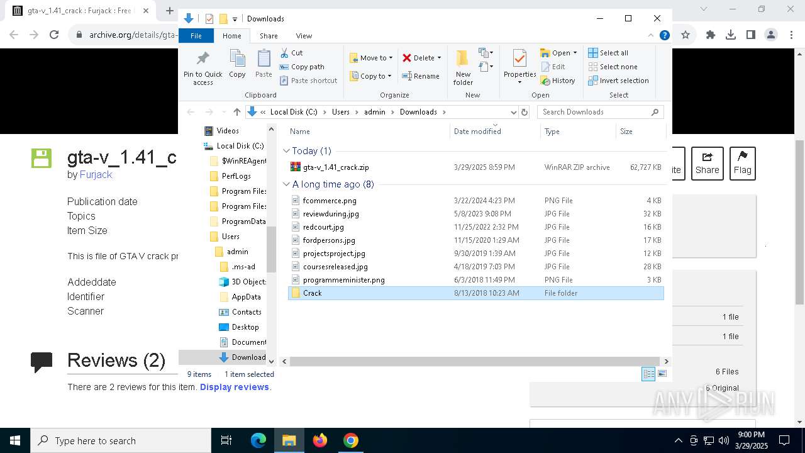The height and width of the screenshot is (453, 805).
Task: Open Properties of selected item
Action: click(519, 67)
